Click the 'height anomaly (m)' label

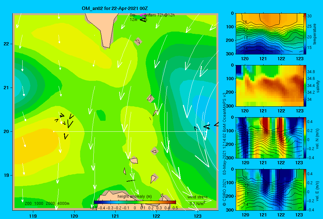click(134, 196)
